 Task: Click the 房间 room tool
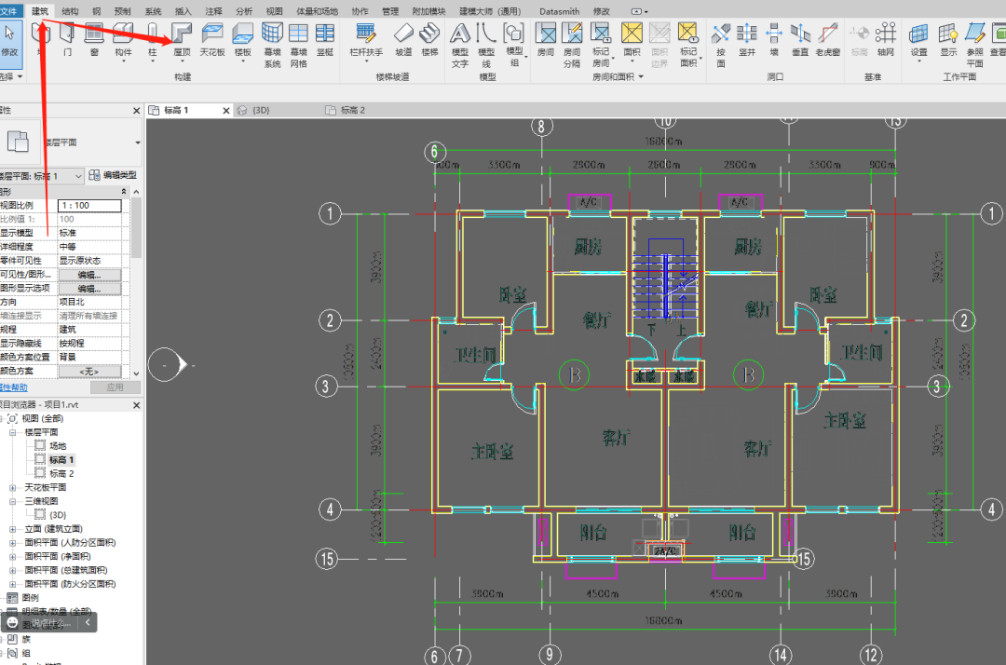pos(545,40)
